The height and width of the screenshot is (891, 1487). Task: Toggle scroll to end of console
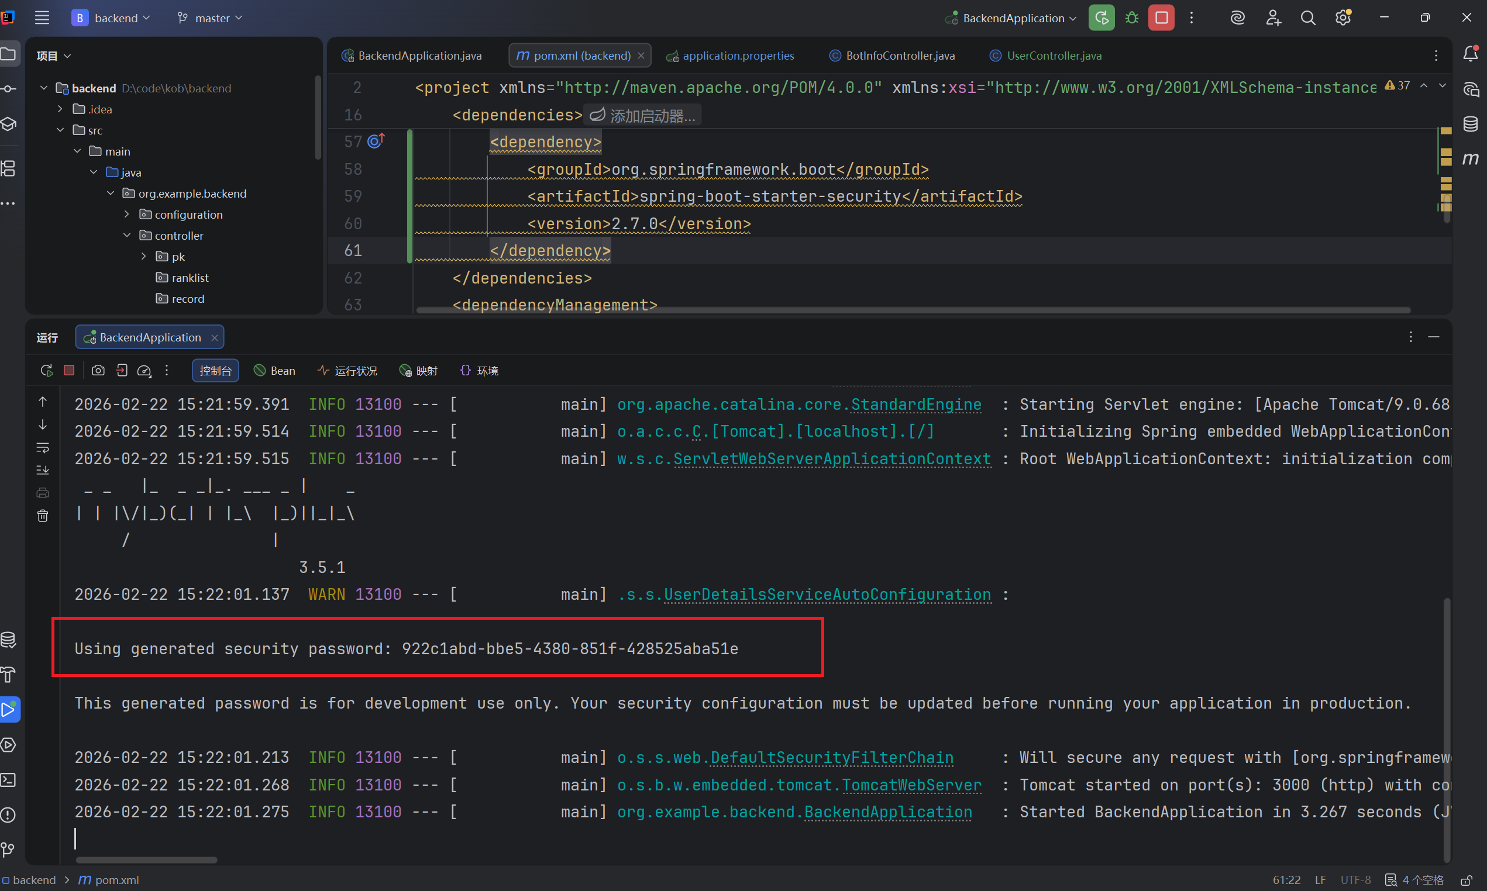(43, 470)
